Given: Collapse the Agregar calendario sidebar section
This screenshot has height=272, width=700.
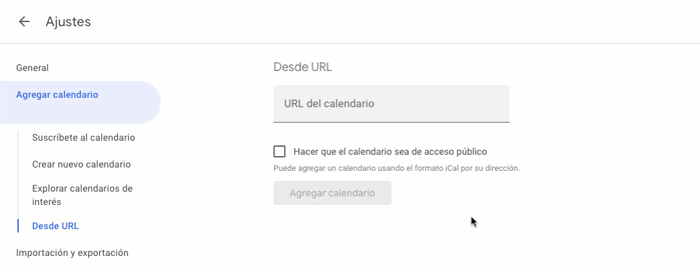Looking at the screenshot, I should pyautogui.click(x=57, y=95).
